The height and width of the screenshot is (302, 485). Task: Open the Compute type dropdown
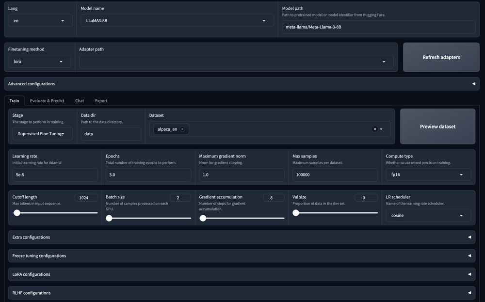428,175
